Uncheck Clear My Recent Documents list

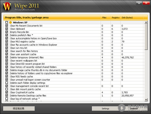(7, 25)
